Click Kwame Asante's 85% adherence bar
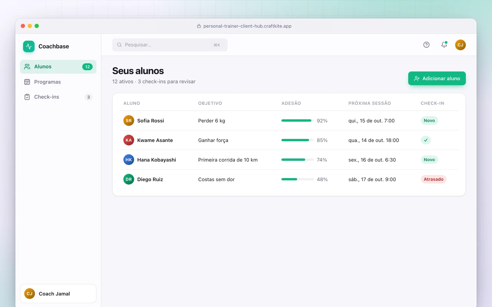492x307 pixels. click(x=298, y=140)
